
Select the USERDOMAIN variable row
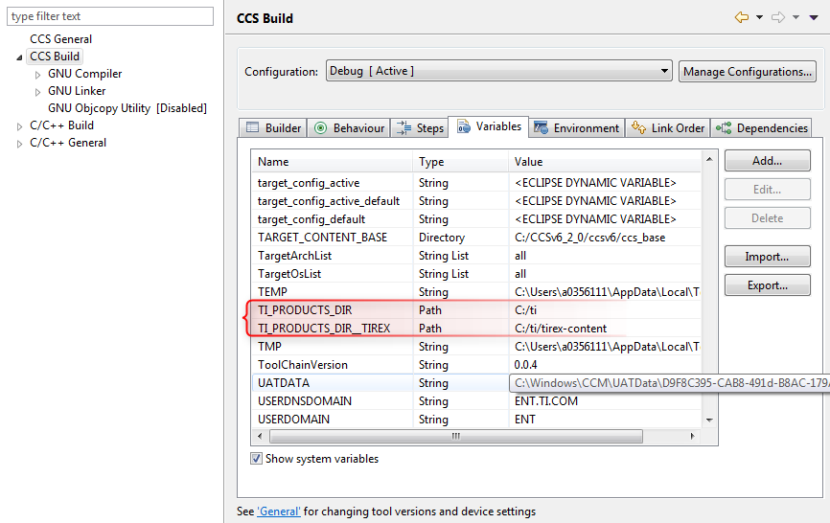coord(476,420)
